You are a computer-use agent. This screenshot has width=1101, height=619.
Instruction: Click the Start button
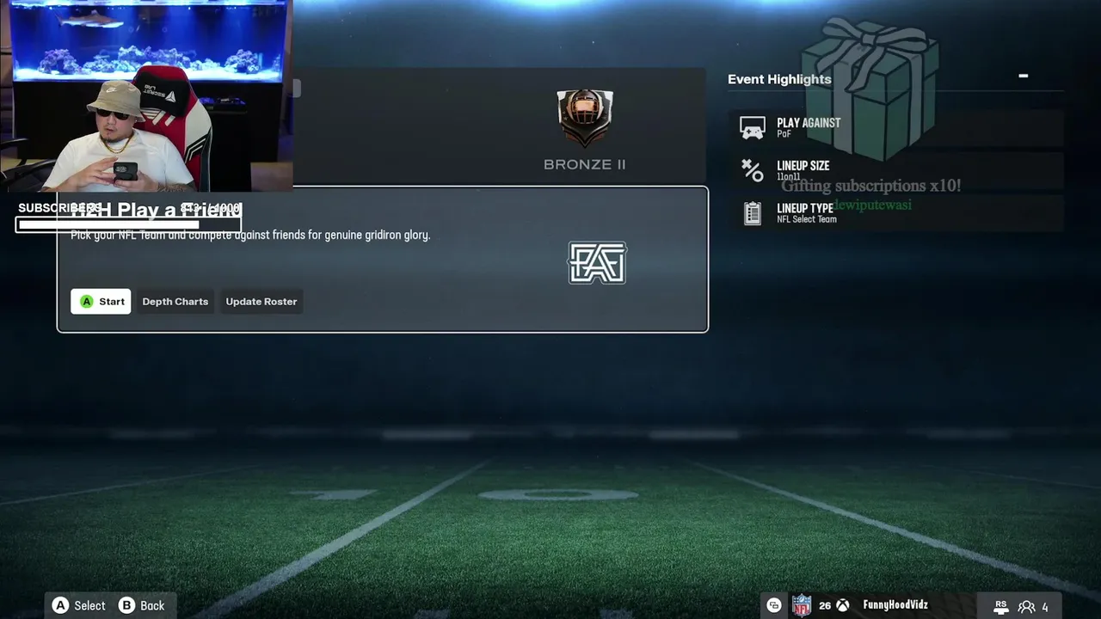click(101, 302)
